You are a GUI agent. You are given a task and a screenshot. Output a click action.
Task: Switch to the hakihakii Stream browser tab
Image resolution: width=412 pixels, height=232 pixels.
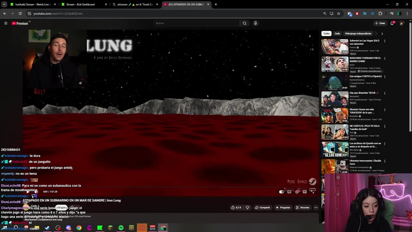(33, 5)
